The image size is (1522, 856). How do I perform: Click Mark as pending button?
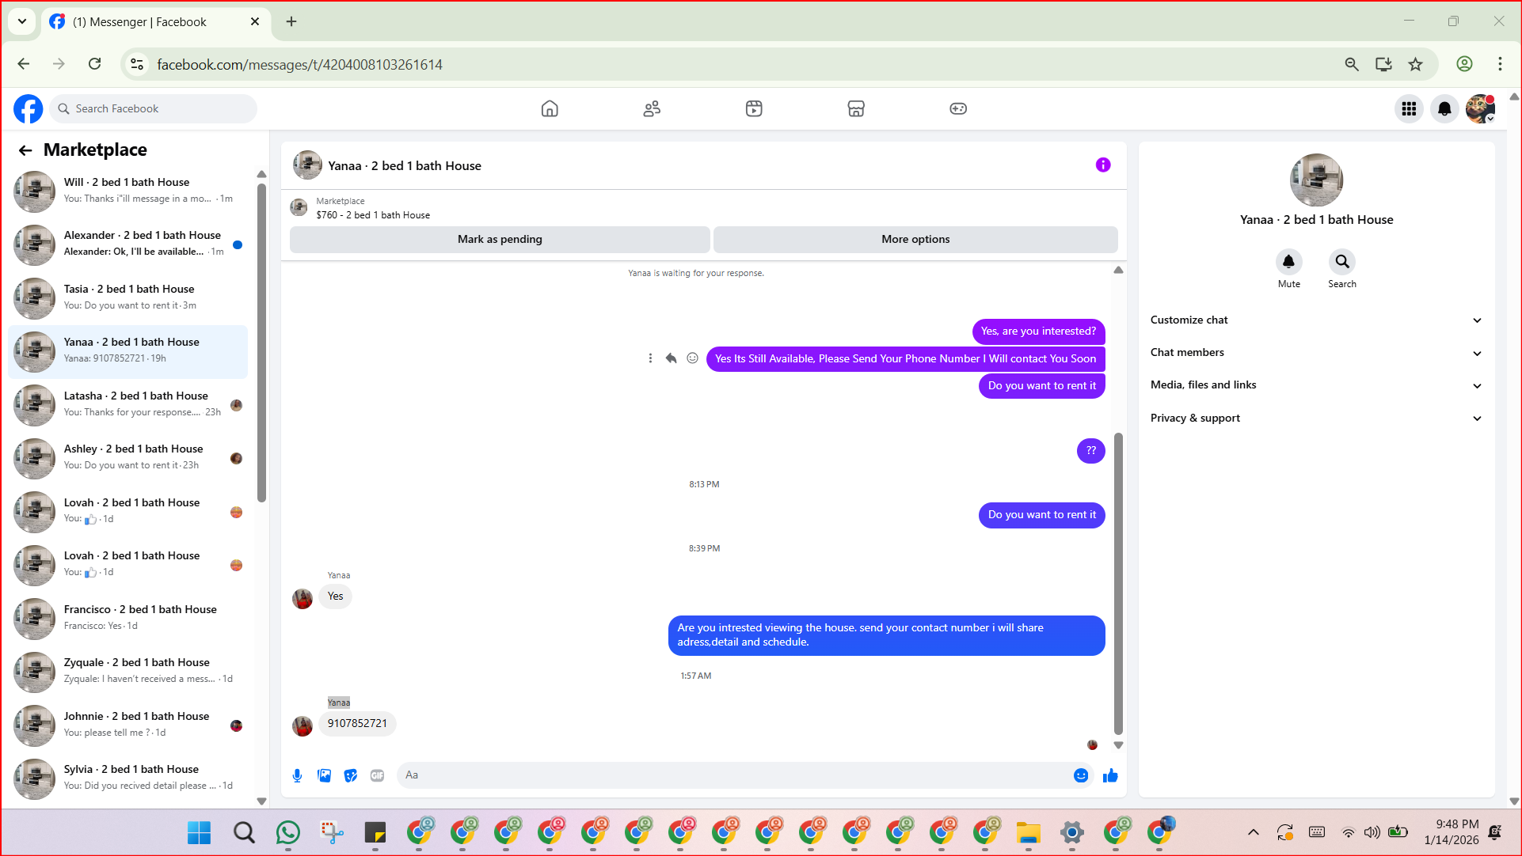click(x=500, y=239)
